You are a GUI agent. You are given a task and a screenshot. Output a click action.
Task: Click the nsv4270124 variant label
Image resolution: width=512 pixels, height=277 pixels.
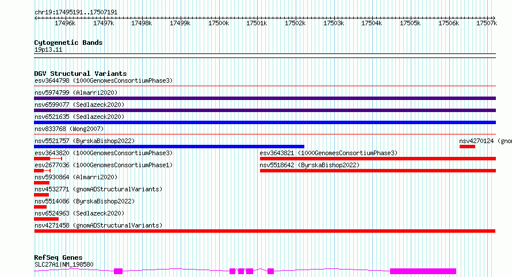coord(485,141)
